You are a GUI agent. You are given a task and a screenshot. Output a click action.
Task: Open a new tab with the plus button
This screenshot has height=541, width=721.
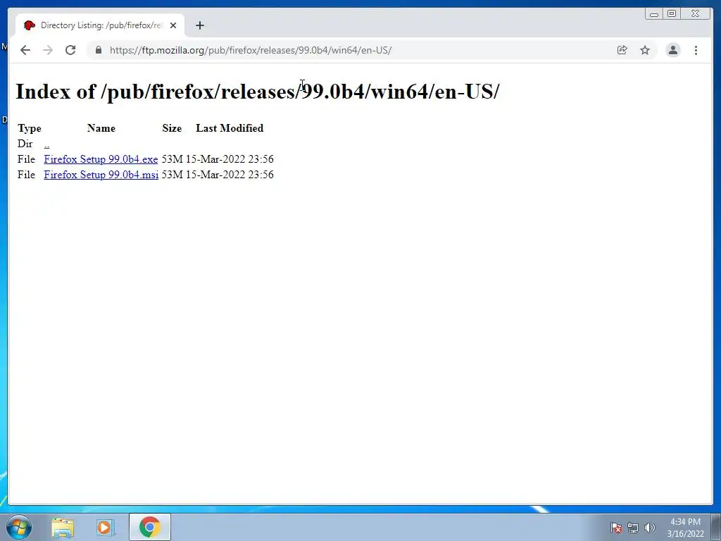coord(199,25)
